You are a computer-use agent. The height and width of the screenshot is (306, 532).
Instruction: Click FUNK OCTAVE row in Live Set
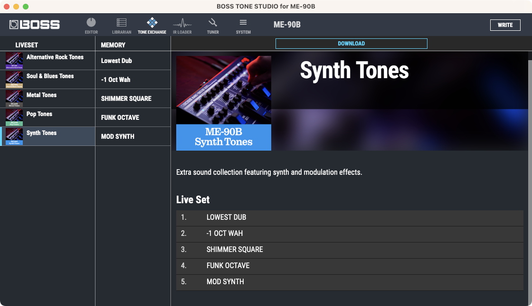(349, 266)
